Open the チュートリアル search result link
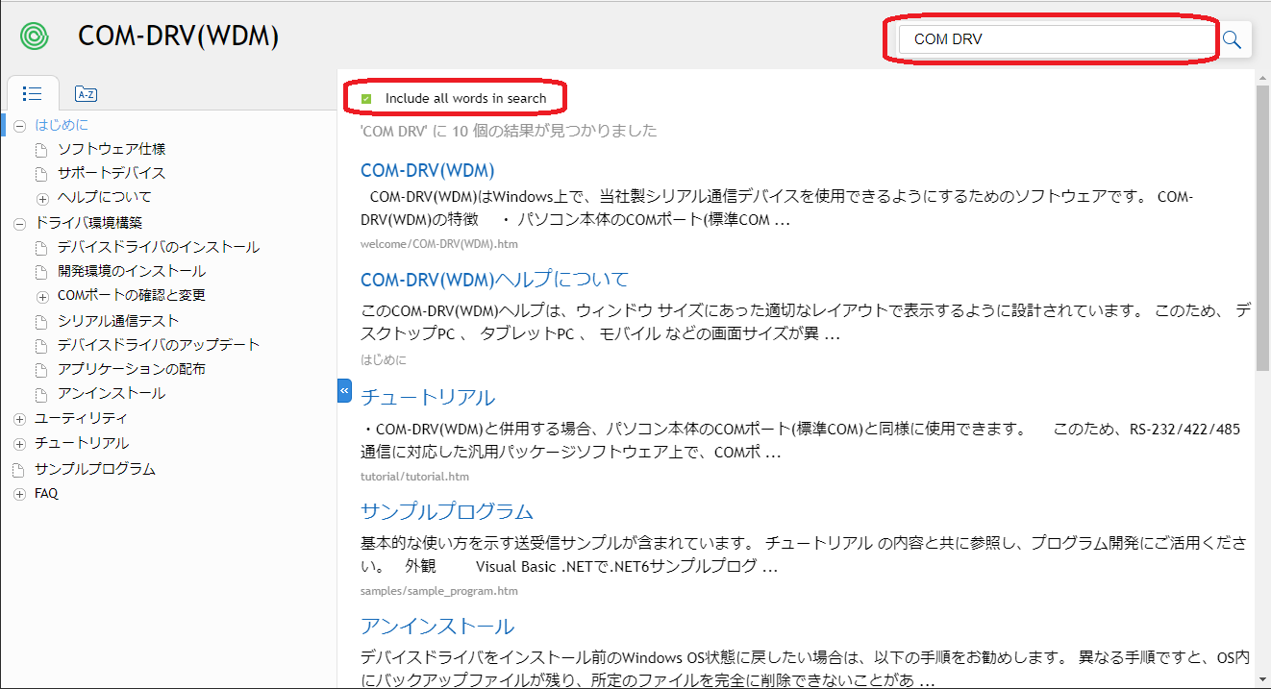This screenshot has height=689, width=1271. point(428,398)
